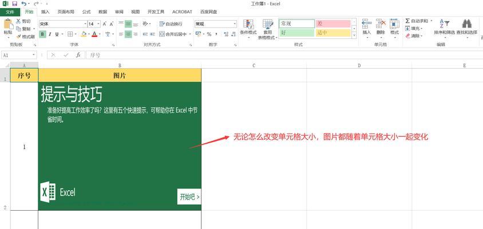Click the Clear (清除) eraser button
Image resolution: width=483 pixels, height=229 pixels.
point(413,36)
